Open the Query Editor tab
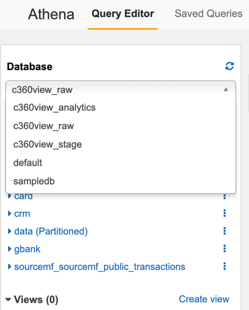The height and width of the screenshot is (310, 249). [123, 13]
